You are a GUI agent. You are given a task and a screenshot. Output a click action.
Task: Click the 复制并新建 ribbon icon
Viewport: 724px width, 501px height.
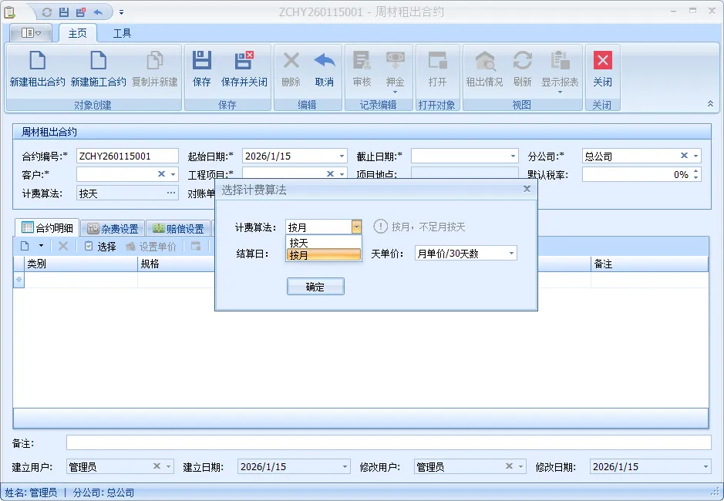[155, 60]
